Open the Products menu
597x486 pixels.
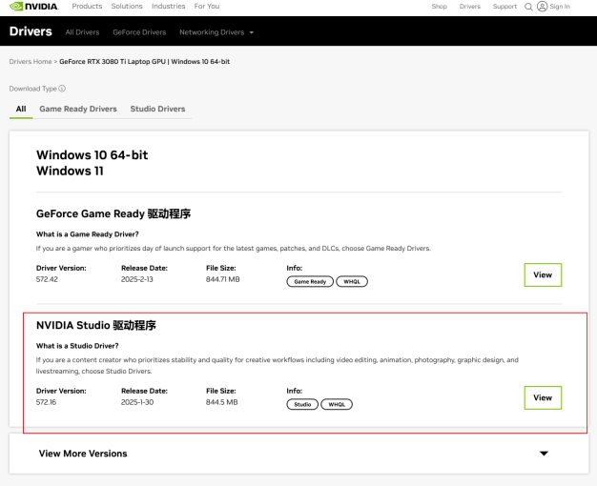87,6
